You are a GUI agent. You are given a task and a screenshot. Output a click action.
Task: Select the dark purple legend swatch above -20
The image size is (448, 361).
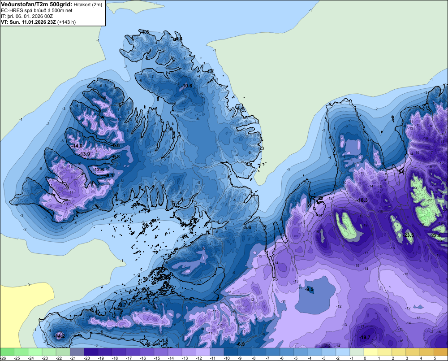click(x=91, y=352)
